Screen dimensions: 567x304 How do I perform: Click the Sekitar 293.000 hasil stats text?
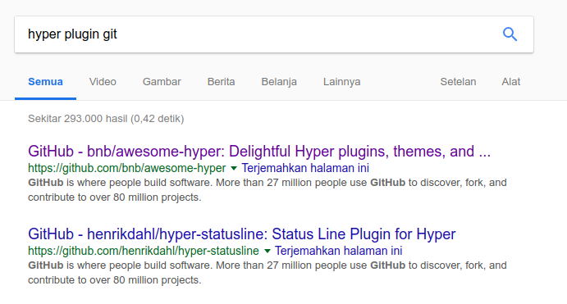106,119
